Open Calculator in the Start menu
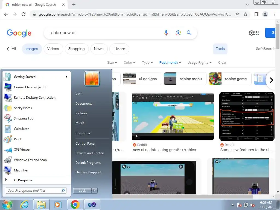Screen dimensions: 280x210 (x=37, y=129)
